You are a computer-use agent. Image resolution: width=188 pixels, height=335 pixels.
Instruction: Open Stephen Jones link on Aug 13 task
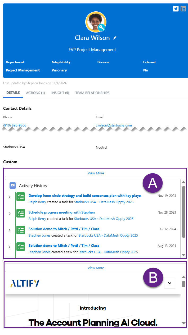click(x=39, y=252)
